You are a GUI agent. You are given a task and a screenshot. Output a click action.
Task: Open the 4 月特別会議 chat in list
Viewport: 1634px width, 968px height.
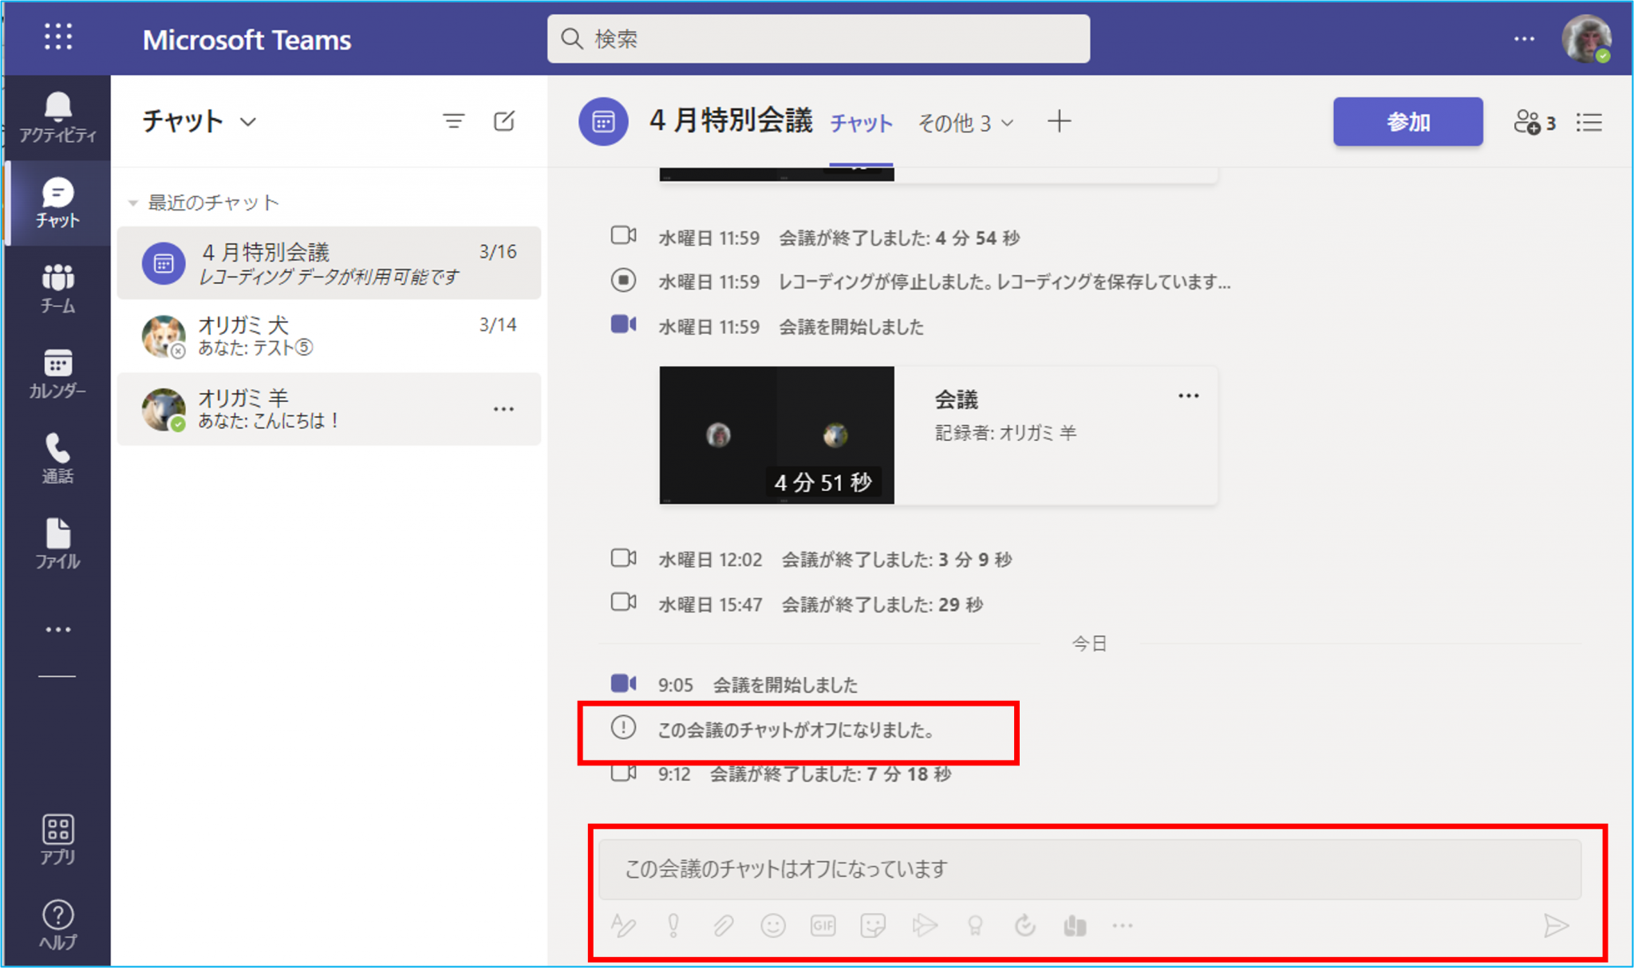329,263
